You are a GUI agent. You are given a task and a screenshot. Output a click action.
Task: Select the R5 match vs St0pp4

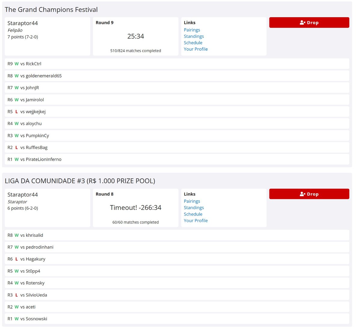tap(177, 271)
